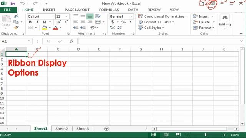
Task: Switch to Page Layout view in status bar
Action: pyautogui.click(x=166, y=135)
